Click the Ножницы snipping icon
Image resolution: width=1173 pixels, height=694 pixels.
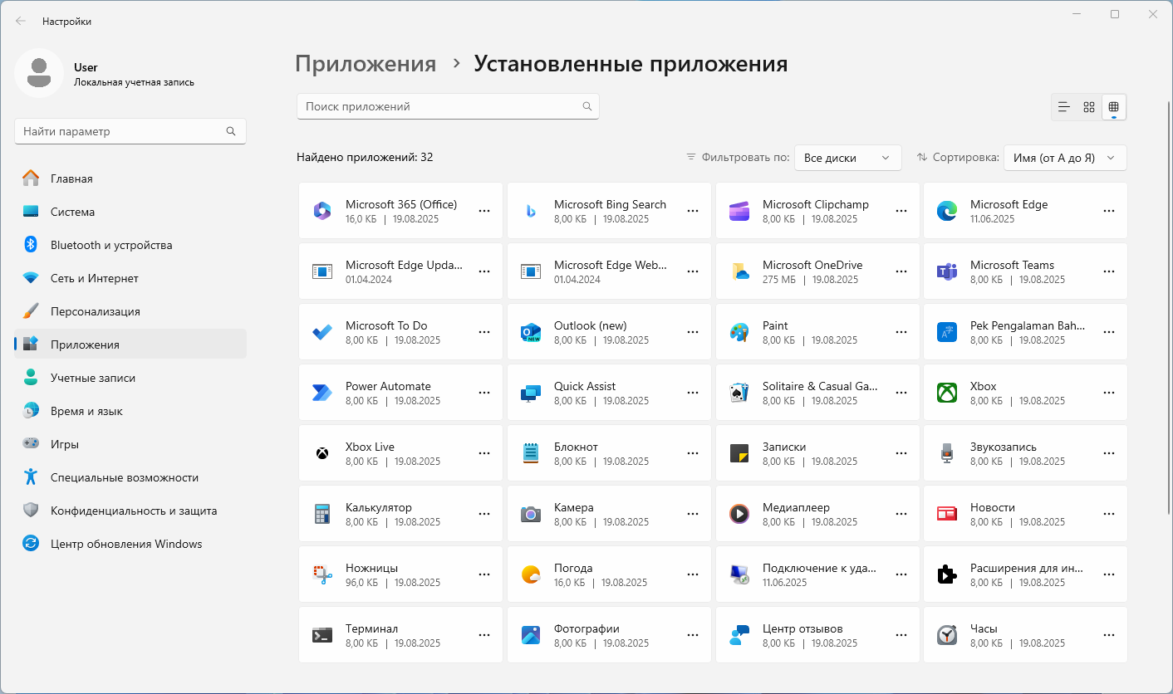pos(321,574)
